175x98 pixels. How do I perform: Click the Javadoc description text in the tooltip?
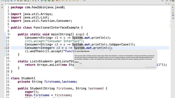114,57
